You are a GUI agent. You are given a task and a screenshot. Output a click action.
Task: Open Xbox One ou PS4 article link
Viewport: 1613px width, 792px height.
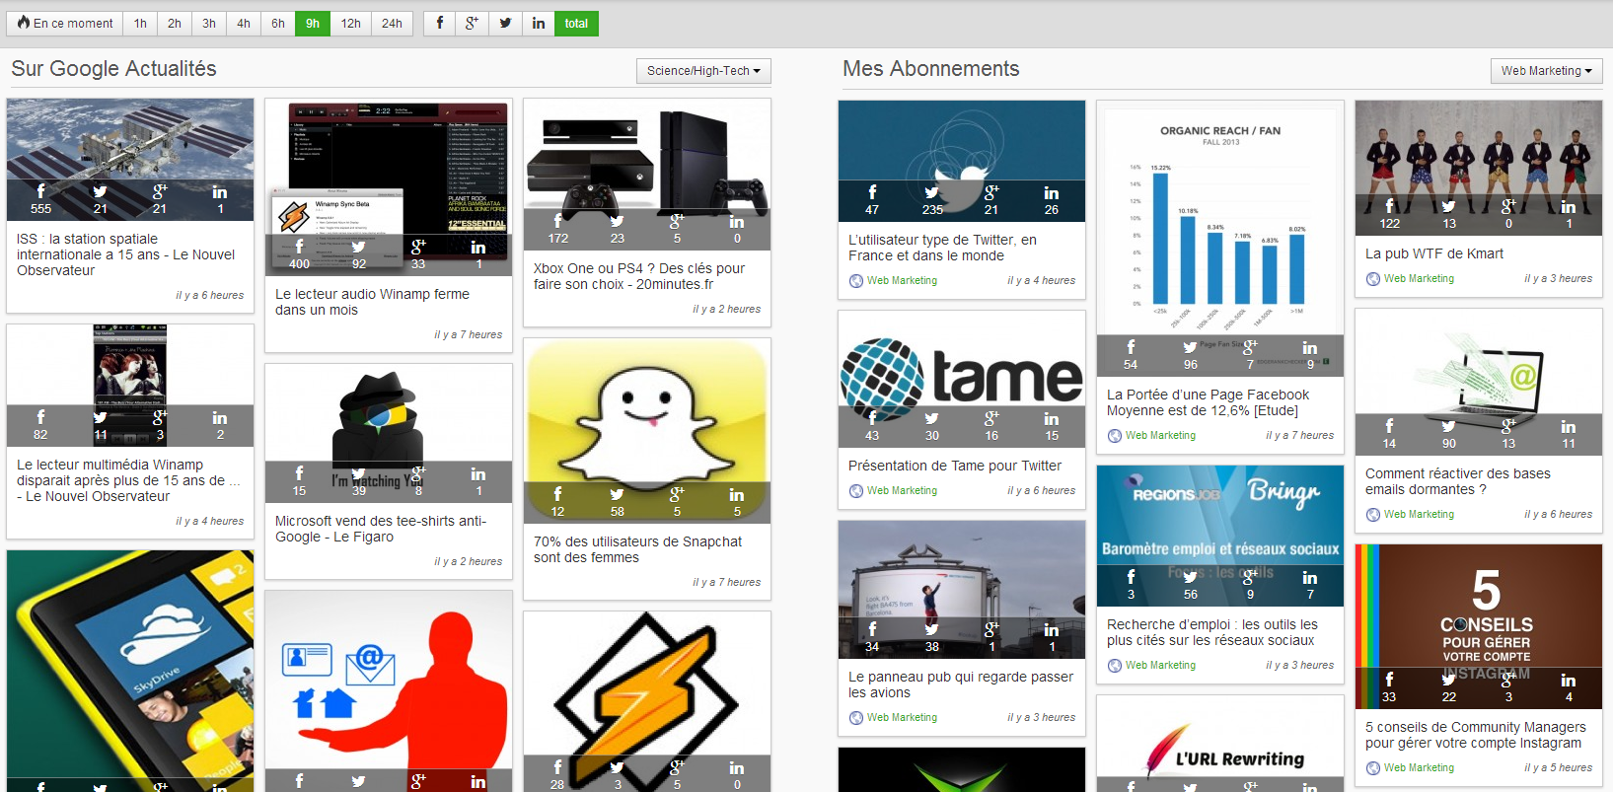pos(639,276)
